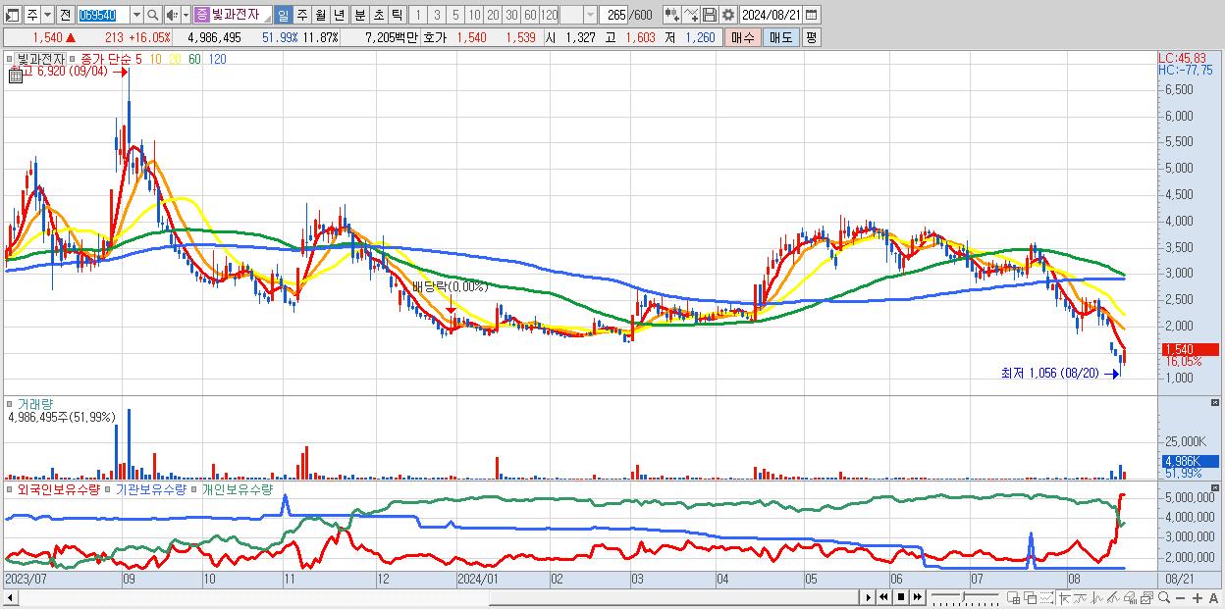Open the speaker icon dropdown arrow
The image size is (1225, 609).
tap(186, 15)
